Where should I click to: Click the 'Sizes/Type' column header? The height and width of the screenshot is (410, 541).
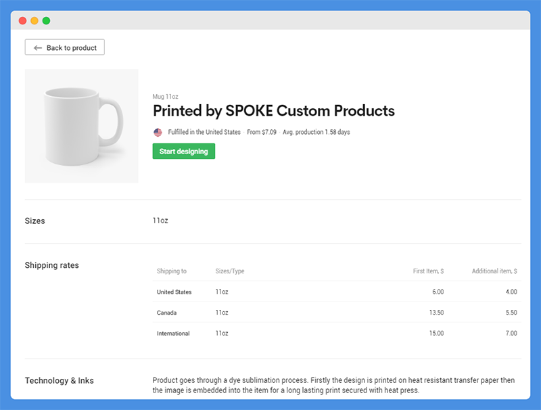(230, 271)
